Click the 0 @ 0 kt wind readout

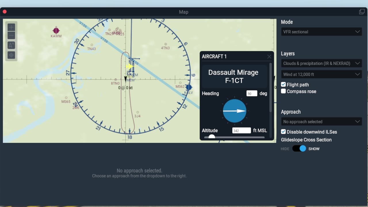point(125,88)
